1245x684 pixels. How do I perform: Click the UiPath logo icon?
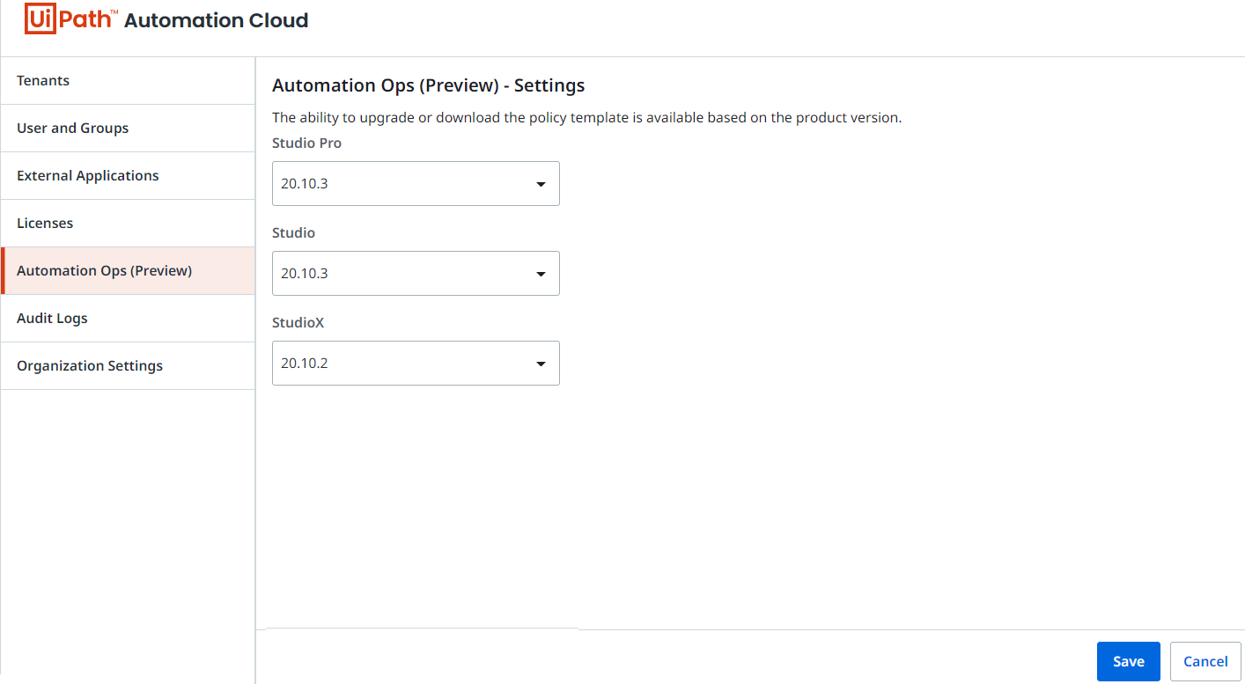pos(70,19)
